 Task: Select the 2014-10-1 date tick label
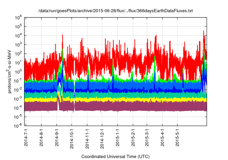click(72, 139)
